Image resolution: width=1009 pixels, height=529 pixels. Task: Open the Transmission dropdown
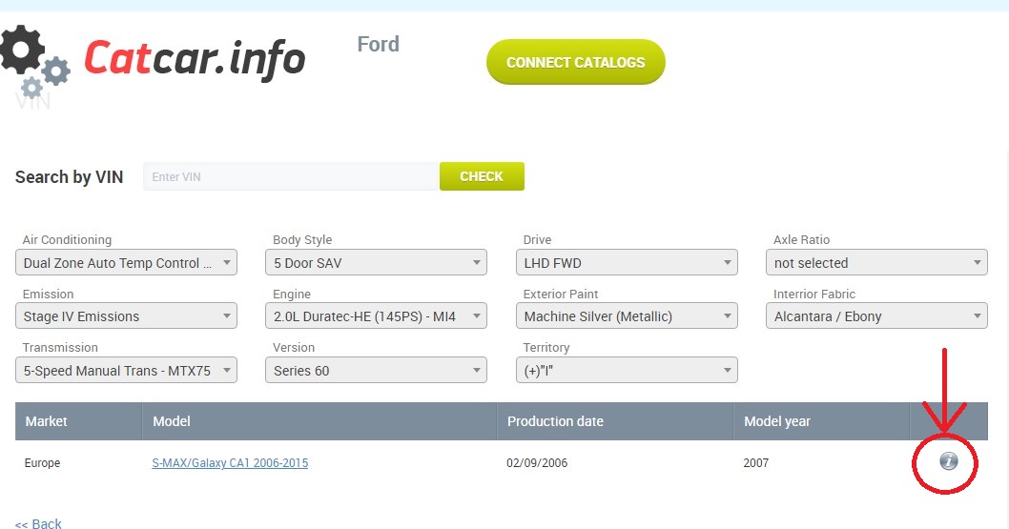pos(126,370)
